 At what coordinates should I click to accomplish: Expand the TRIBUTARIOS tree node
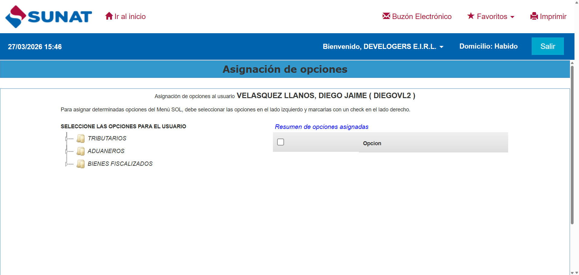67,139
